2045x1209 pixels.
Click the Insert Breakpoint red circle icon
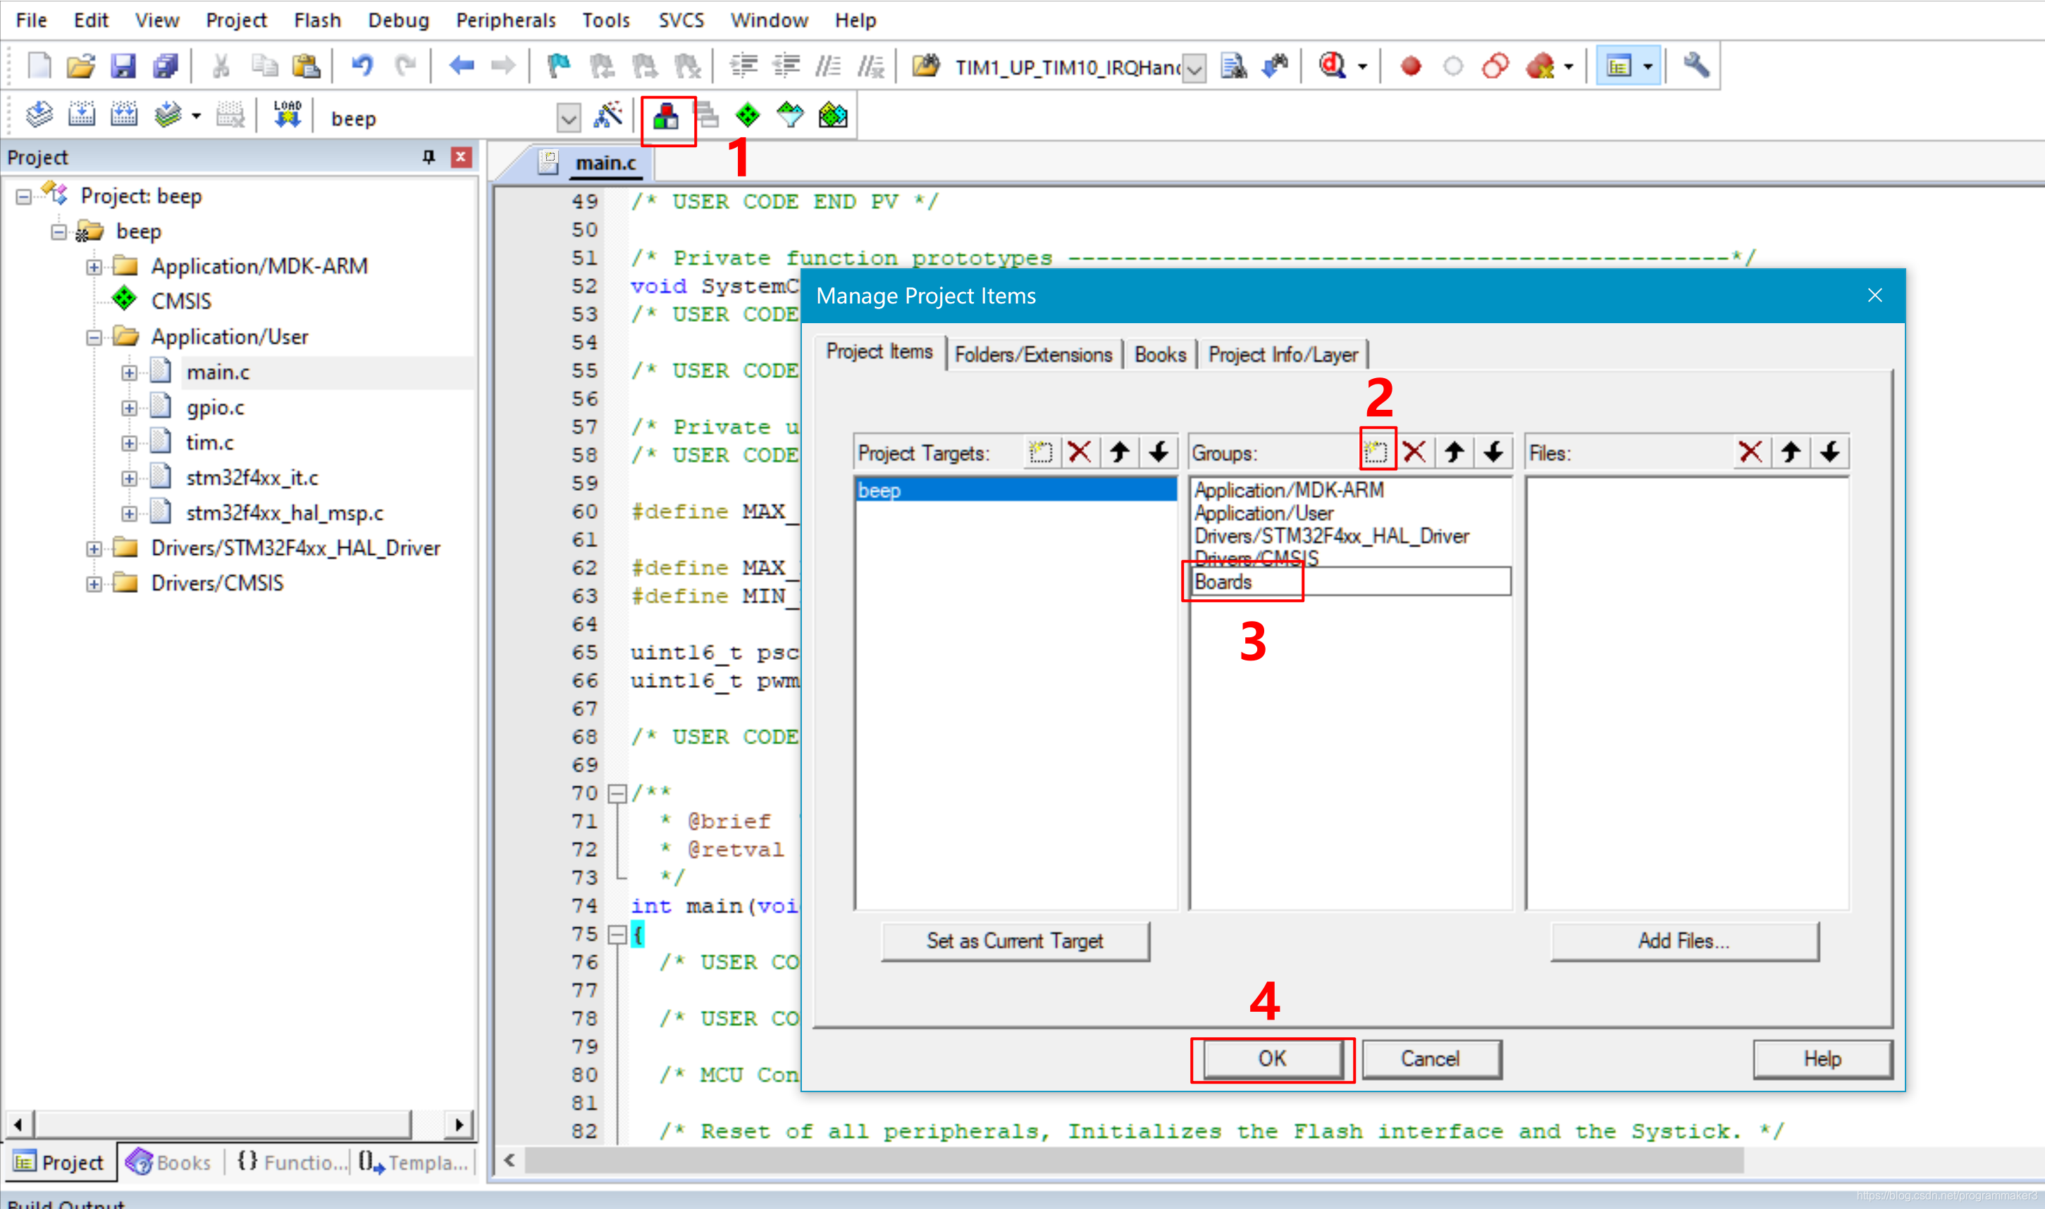(1411, 66)
